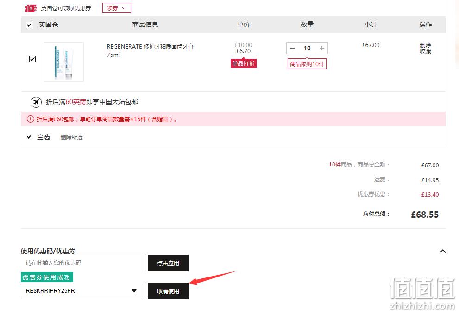Image resolution: width=459 pixels, height=314 pixels.
Task: Click the 商品限购10件 limit notice
Action: pos(307,64)
